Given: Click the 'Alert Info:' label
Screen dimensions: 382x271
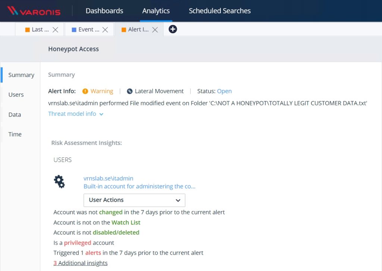Looking at the screenshot, I should click(62, 91).
